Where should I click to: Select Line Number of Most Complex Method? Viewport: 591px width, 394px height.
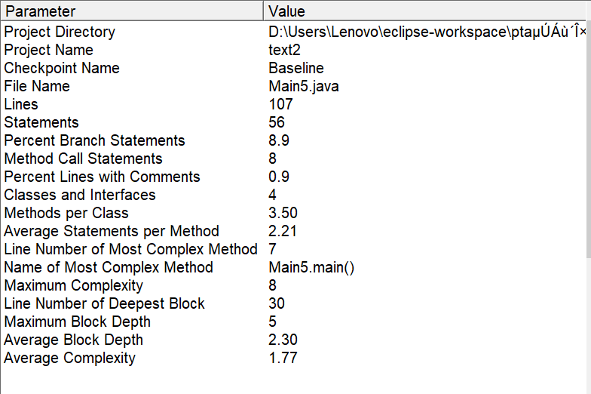(x=131, y=249)
